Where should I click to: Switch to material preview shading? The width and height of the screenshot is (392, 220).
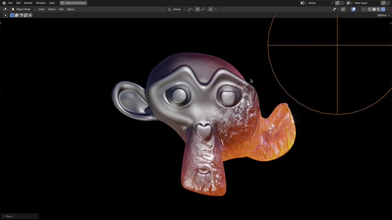tap(379, 9)
